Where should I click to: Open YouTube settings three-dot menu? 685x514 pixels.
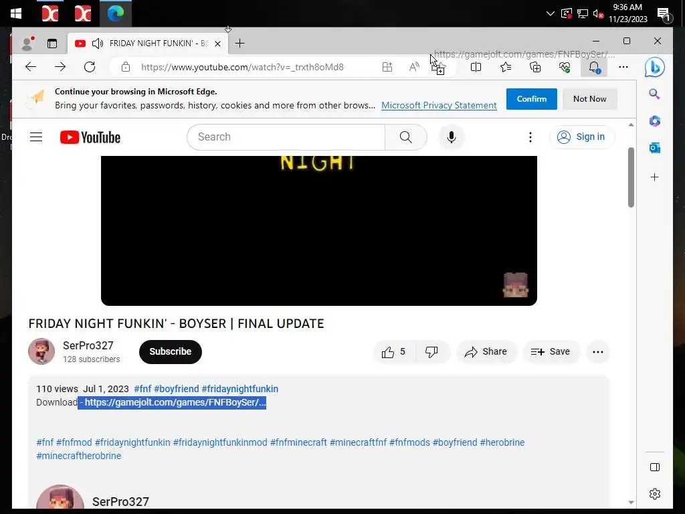click(530, 137)
